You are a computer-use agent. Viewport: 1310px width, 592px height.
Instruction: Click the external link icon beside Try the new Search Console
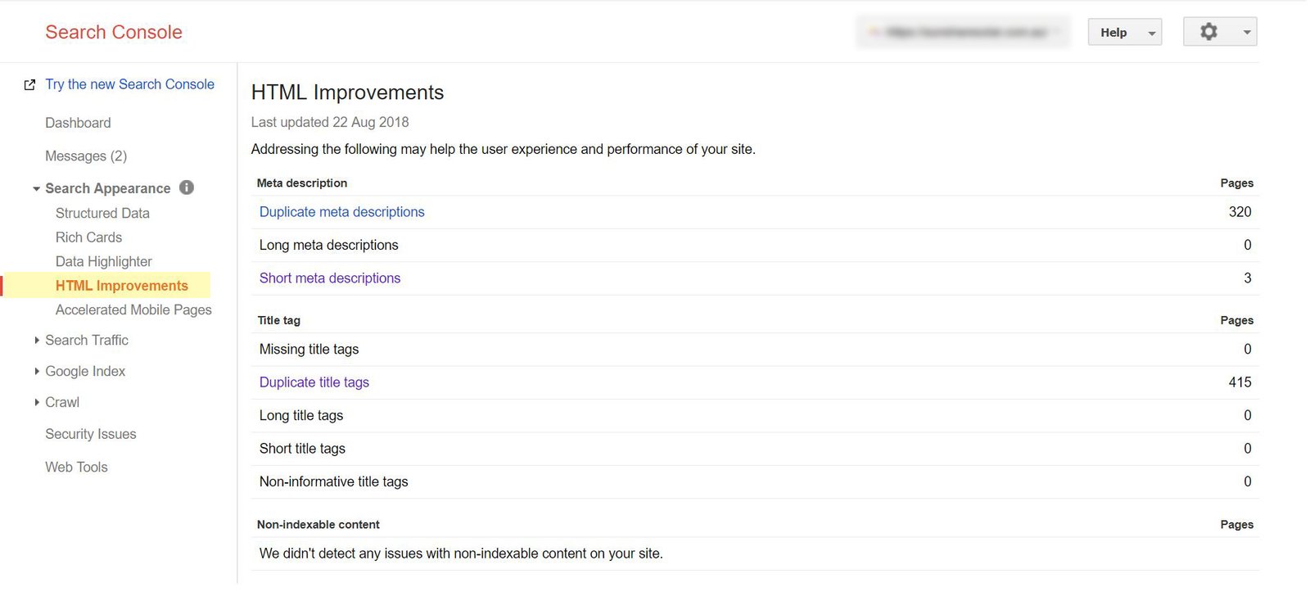pyautogui.click(x=29, y=84)
